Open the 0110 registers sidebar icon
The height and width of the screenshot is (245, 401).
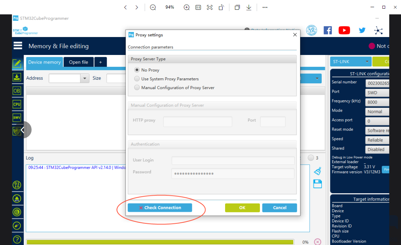[x=17, y=185]
